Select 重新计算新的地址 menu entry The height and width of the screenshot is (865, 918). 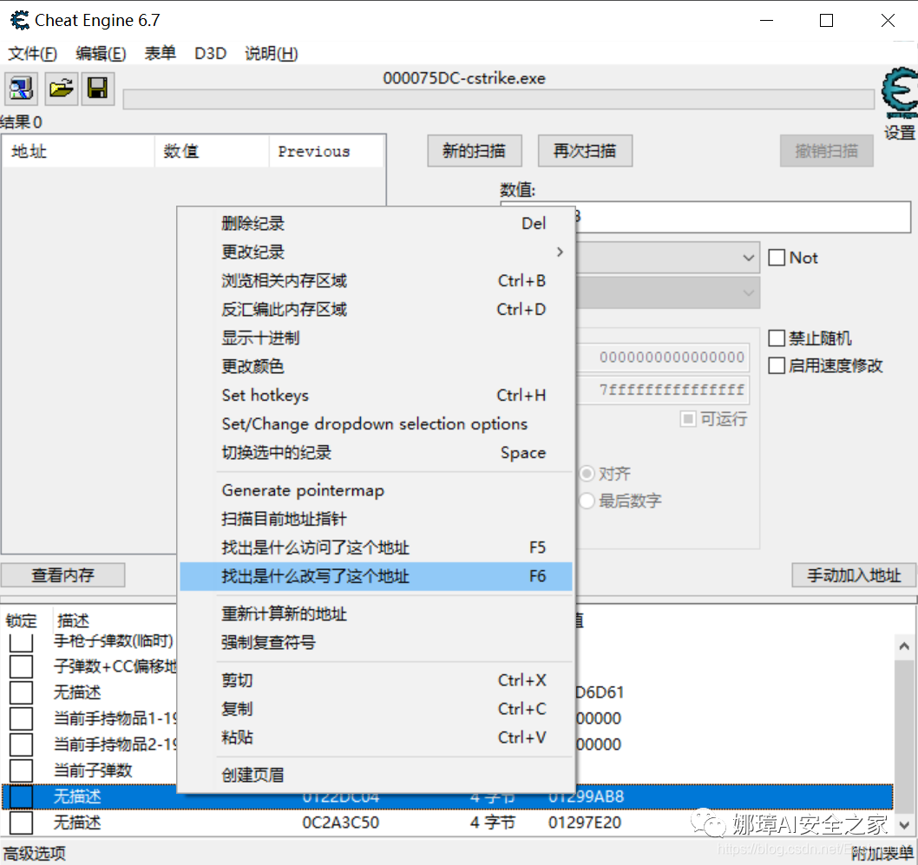point(376,614)
